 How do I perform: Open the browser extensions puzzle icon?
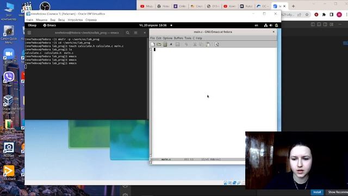coord(324,15)
